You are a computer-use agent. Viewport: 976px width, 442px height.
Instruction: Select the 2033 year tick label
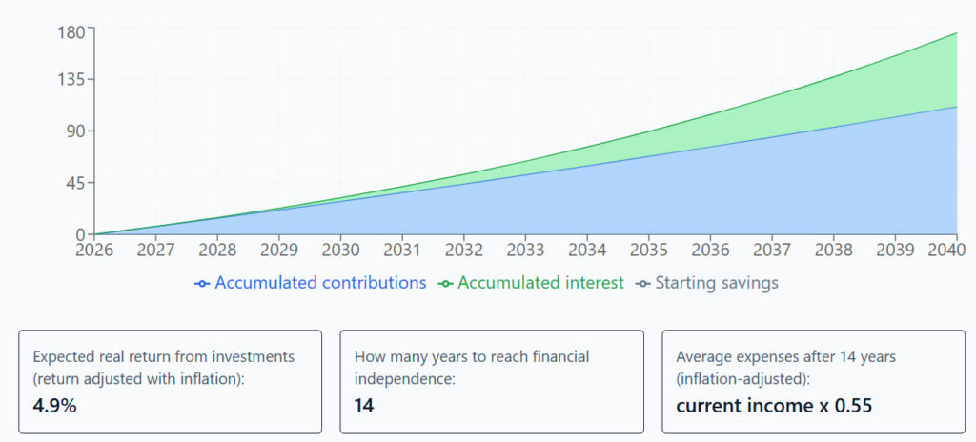point(524,250)
